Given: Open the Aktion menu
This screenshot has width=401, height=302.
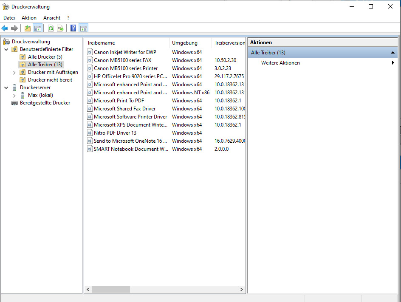Looking at the screenshot, I should [x=29, y=18].
